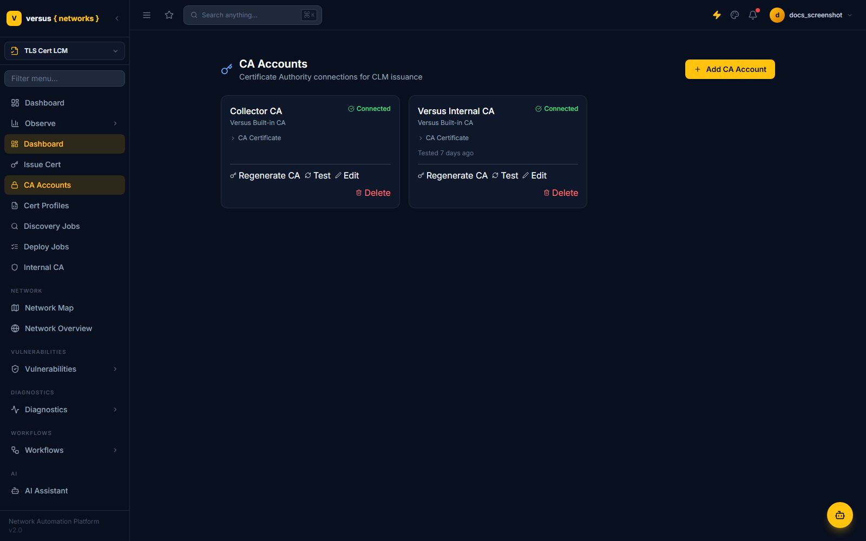Edit the Versus Internal CA account

(x=535, y=175)
